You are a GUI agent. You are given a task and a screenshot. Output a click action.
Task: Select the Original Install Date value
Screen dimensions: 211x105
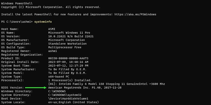click(x=68, y=62)
